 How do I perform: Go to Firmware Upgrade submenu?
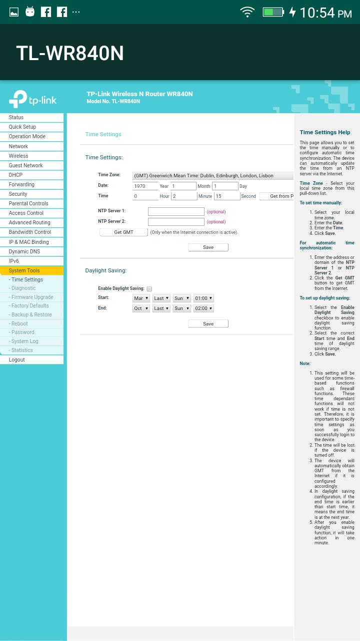click(x=32, y=297)
